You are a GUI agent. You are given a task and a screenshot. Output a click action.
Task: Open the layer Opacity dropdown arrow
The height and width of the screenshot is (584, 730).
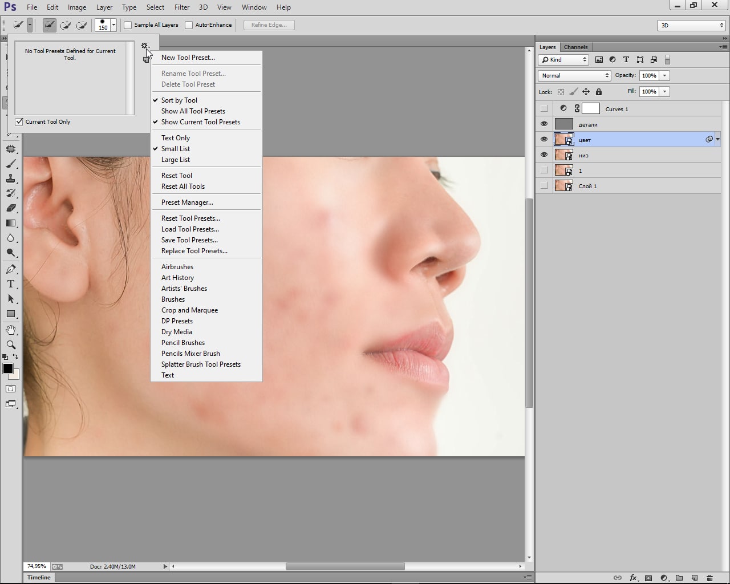coord(664,75)
